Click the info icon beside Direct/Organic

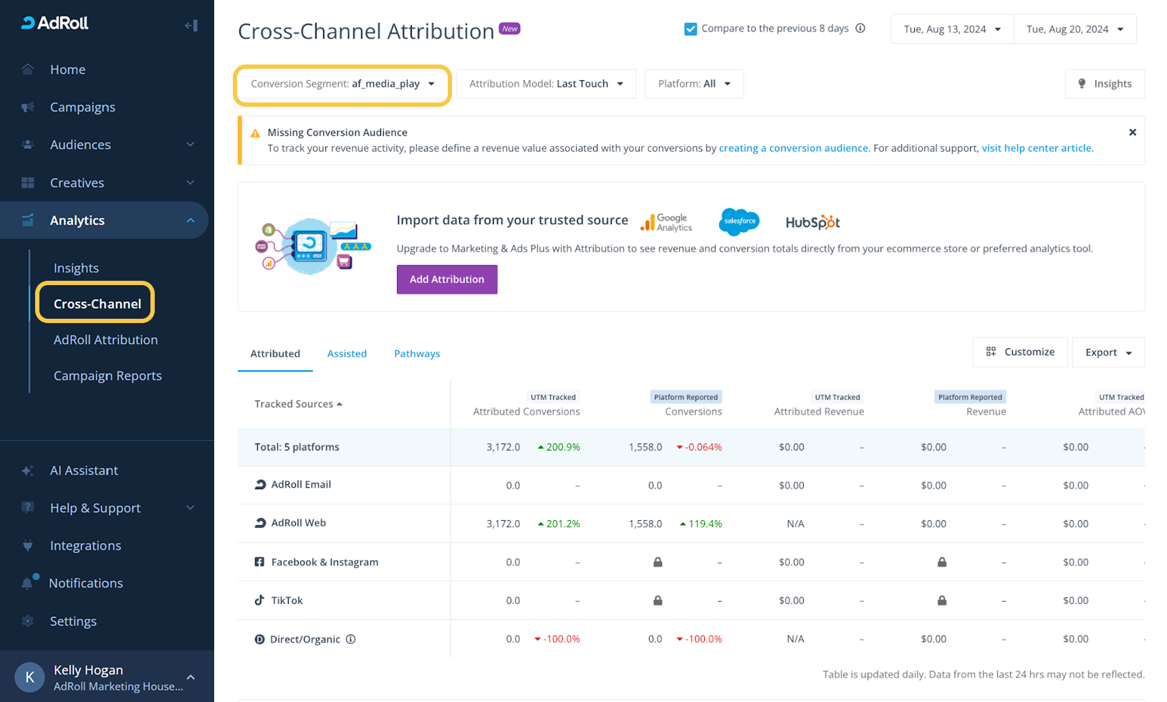pos(351,639)
